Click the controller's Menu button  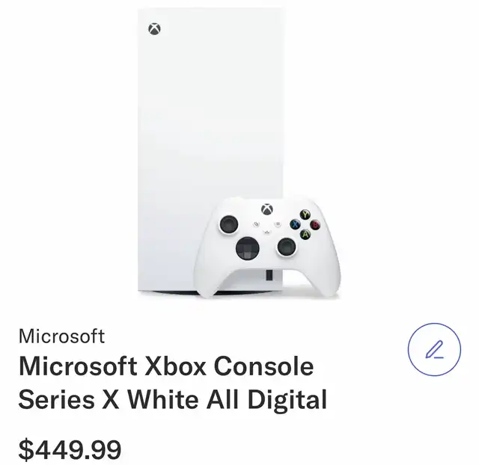278,224
